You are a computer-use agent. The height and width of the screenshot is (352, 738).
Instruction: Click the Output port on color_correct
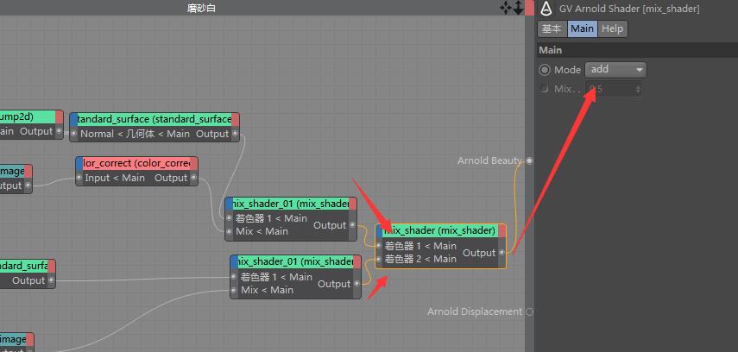point(193,178)
